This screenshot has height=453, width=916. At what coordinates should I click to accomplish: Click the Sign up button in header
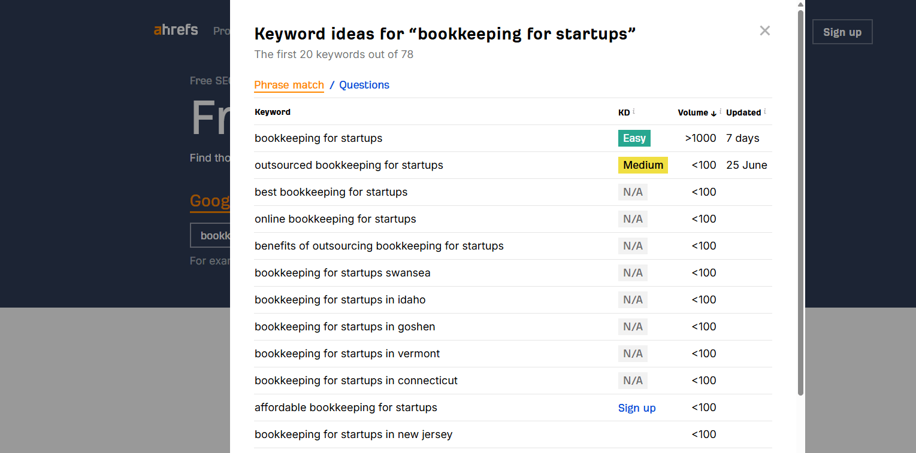tap(842, 32)
